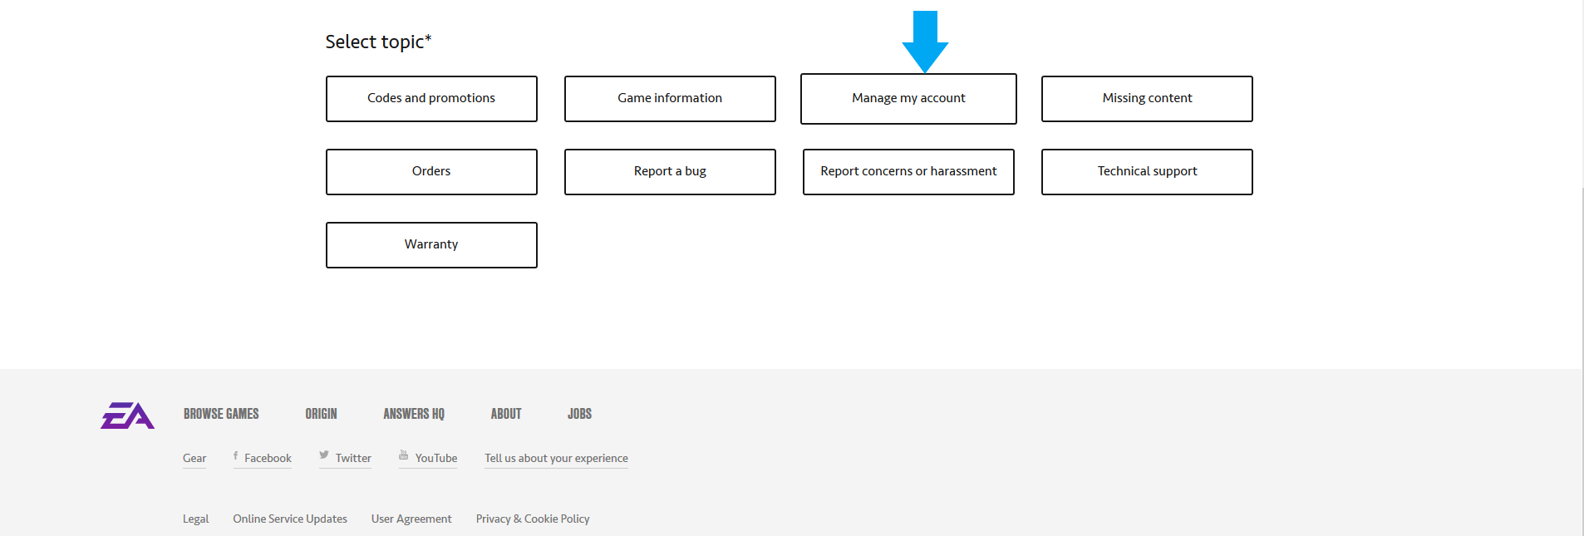Screen dimensions: 1584x536
Task: Choose Game information as the topic
Action: (x=670, y=99)
